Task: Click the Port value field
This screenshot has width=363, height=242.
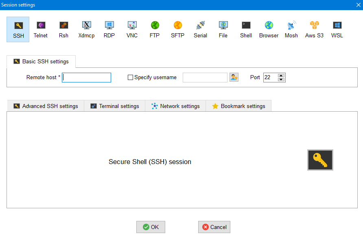Action: (x=270, y=78)
